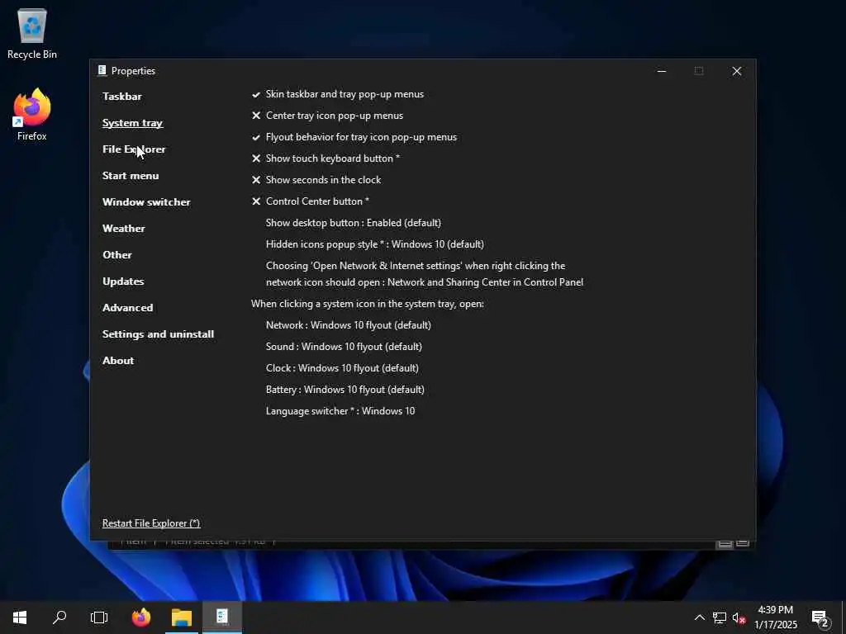Launch the Firefox desktop shortcut
Viewport: 846px width, 634px height.
coord(32,114)
